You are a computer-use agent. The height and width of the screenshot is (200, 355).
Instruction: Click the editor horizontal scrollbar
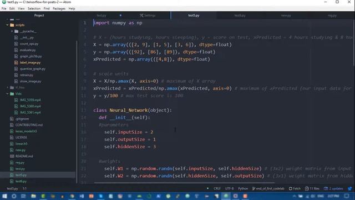click(x=185, y=183)
